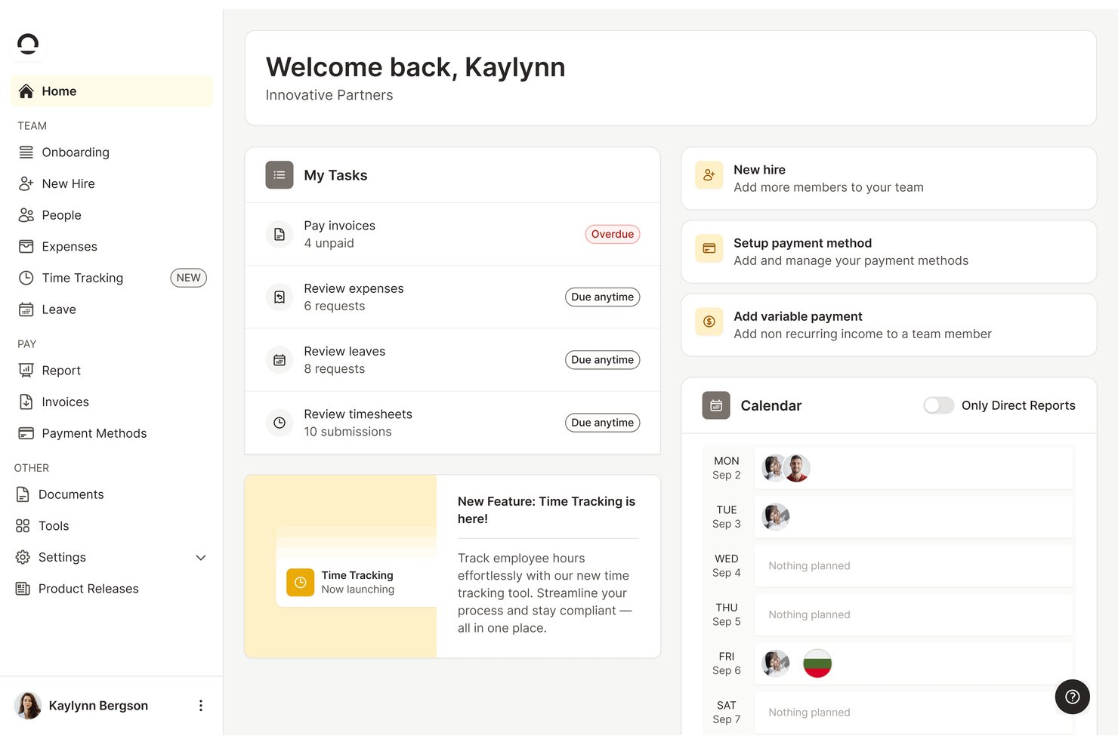
Task: Go to Home in the sidebar
Action: click(x=112, y=91)
